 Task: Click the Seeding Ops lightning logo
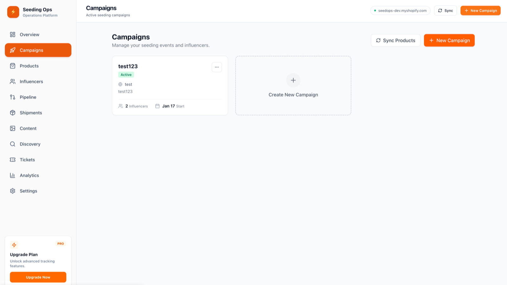point(13,12)
